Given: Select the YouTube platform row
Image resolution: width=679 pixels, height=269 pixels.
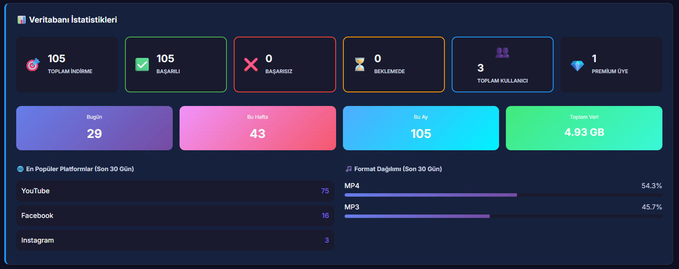Looking at the screenshot, I should click(175, 191).
